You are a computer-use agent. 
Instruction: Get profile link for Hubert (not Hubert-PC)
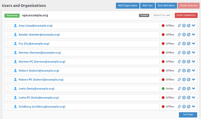point(179,71)
